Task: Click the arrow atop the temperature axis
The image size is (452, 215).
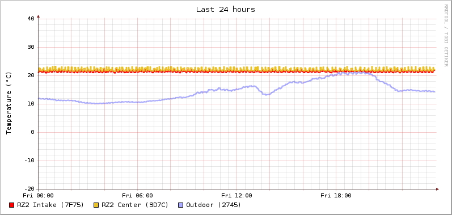Action: tap(39, 16)
